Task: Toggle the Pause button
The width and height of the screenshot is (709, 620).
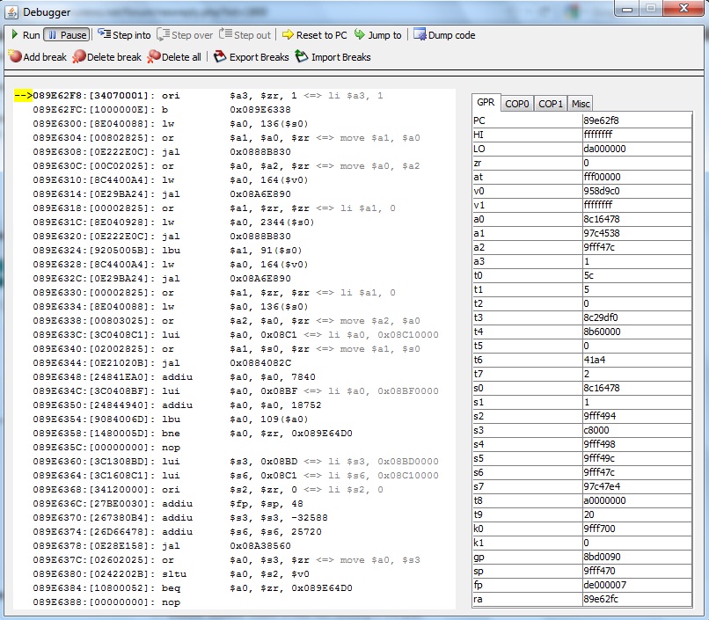Action: pyautogui.click(x=67, y=35)
